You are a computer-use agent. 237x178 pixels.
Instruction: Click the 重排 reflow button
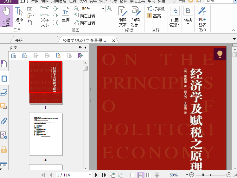(66, 15)
